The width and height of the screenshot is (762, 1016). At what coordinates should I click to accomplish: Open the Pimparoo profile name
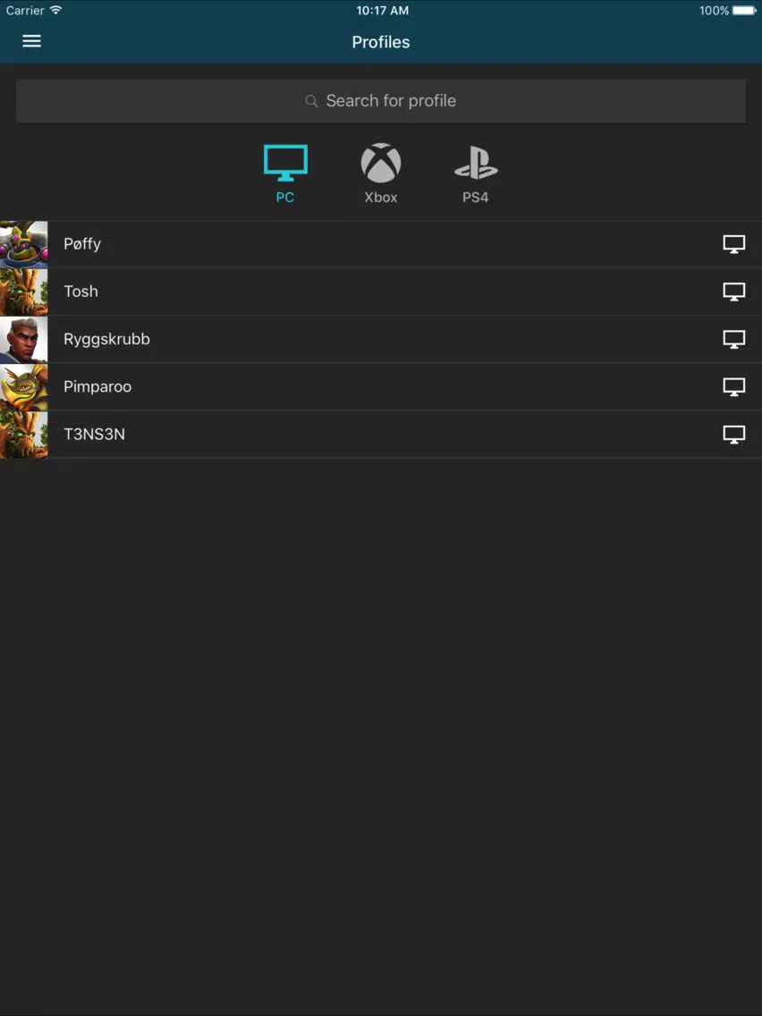pyautogui.click(x=97, y=387)
